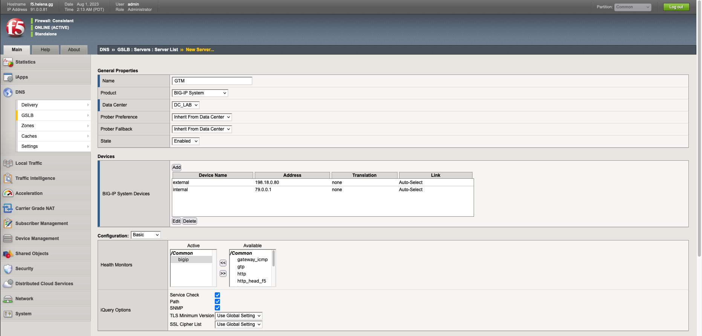Toggle the Path checkbox
The image size is (702, 336).
217,301
